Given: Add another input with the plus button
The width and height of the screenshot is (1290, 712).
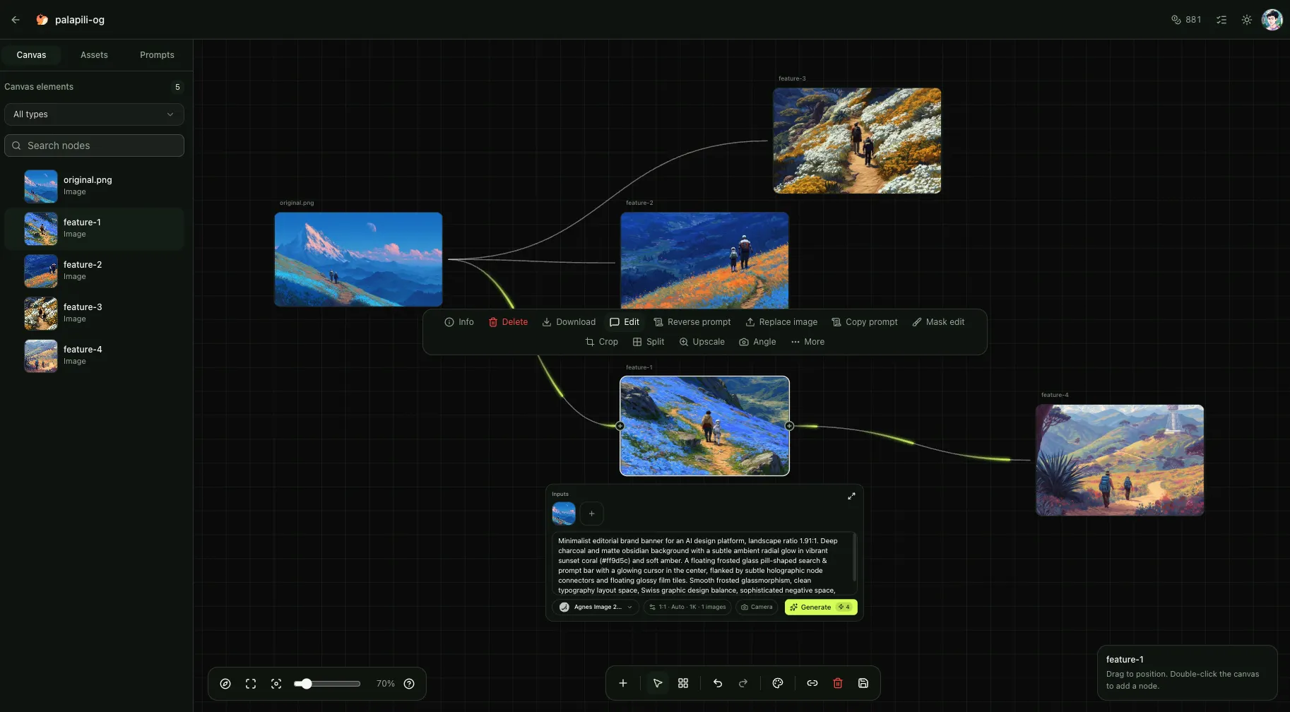Looking at the screenshot, I should point(592,514).
